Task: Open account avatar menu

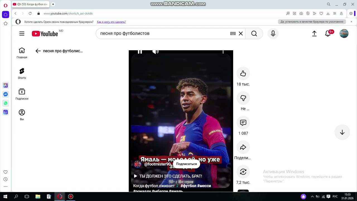Action: (344, 33)
